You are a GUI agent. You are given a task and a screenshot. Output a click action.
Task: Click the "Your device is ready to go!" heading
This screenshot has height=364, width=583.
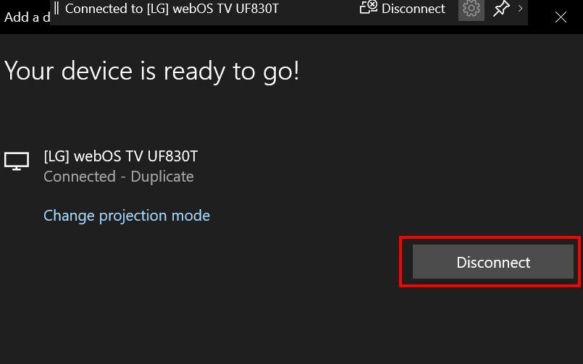pos(152,71)
